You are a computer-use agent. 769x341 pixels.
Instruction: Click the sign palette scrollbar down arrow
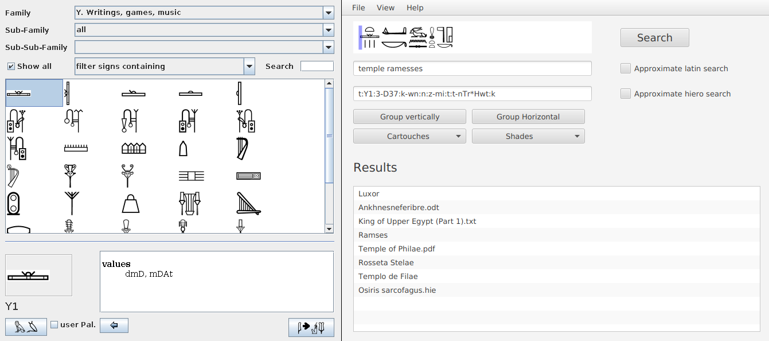pos(329,228)
